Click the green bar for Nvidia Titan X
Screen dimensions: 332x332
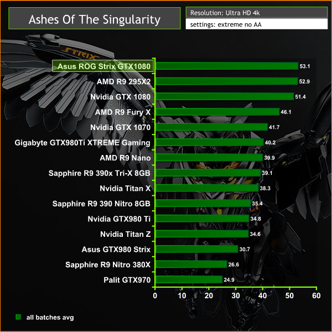click(207, 188)
